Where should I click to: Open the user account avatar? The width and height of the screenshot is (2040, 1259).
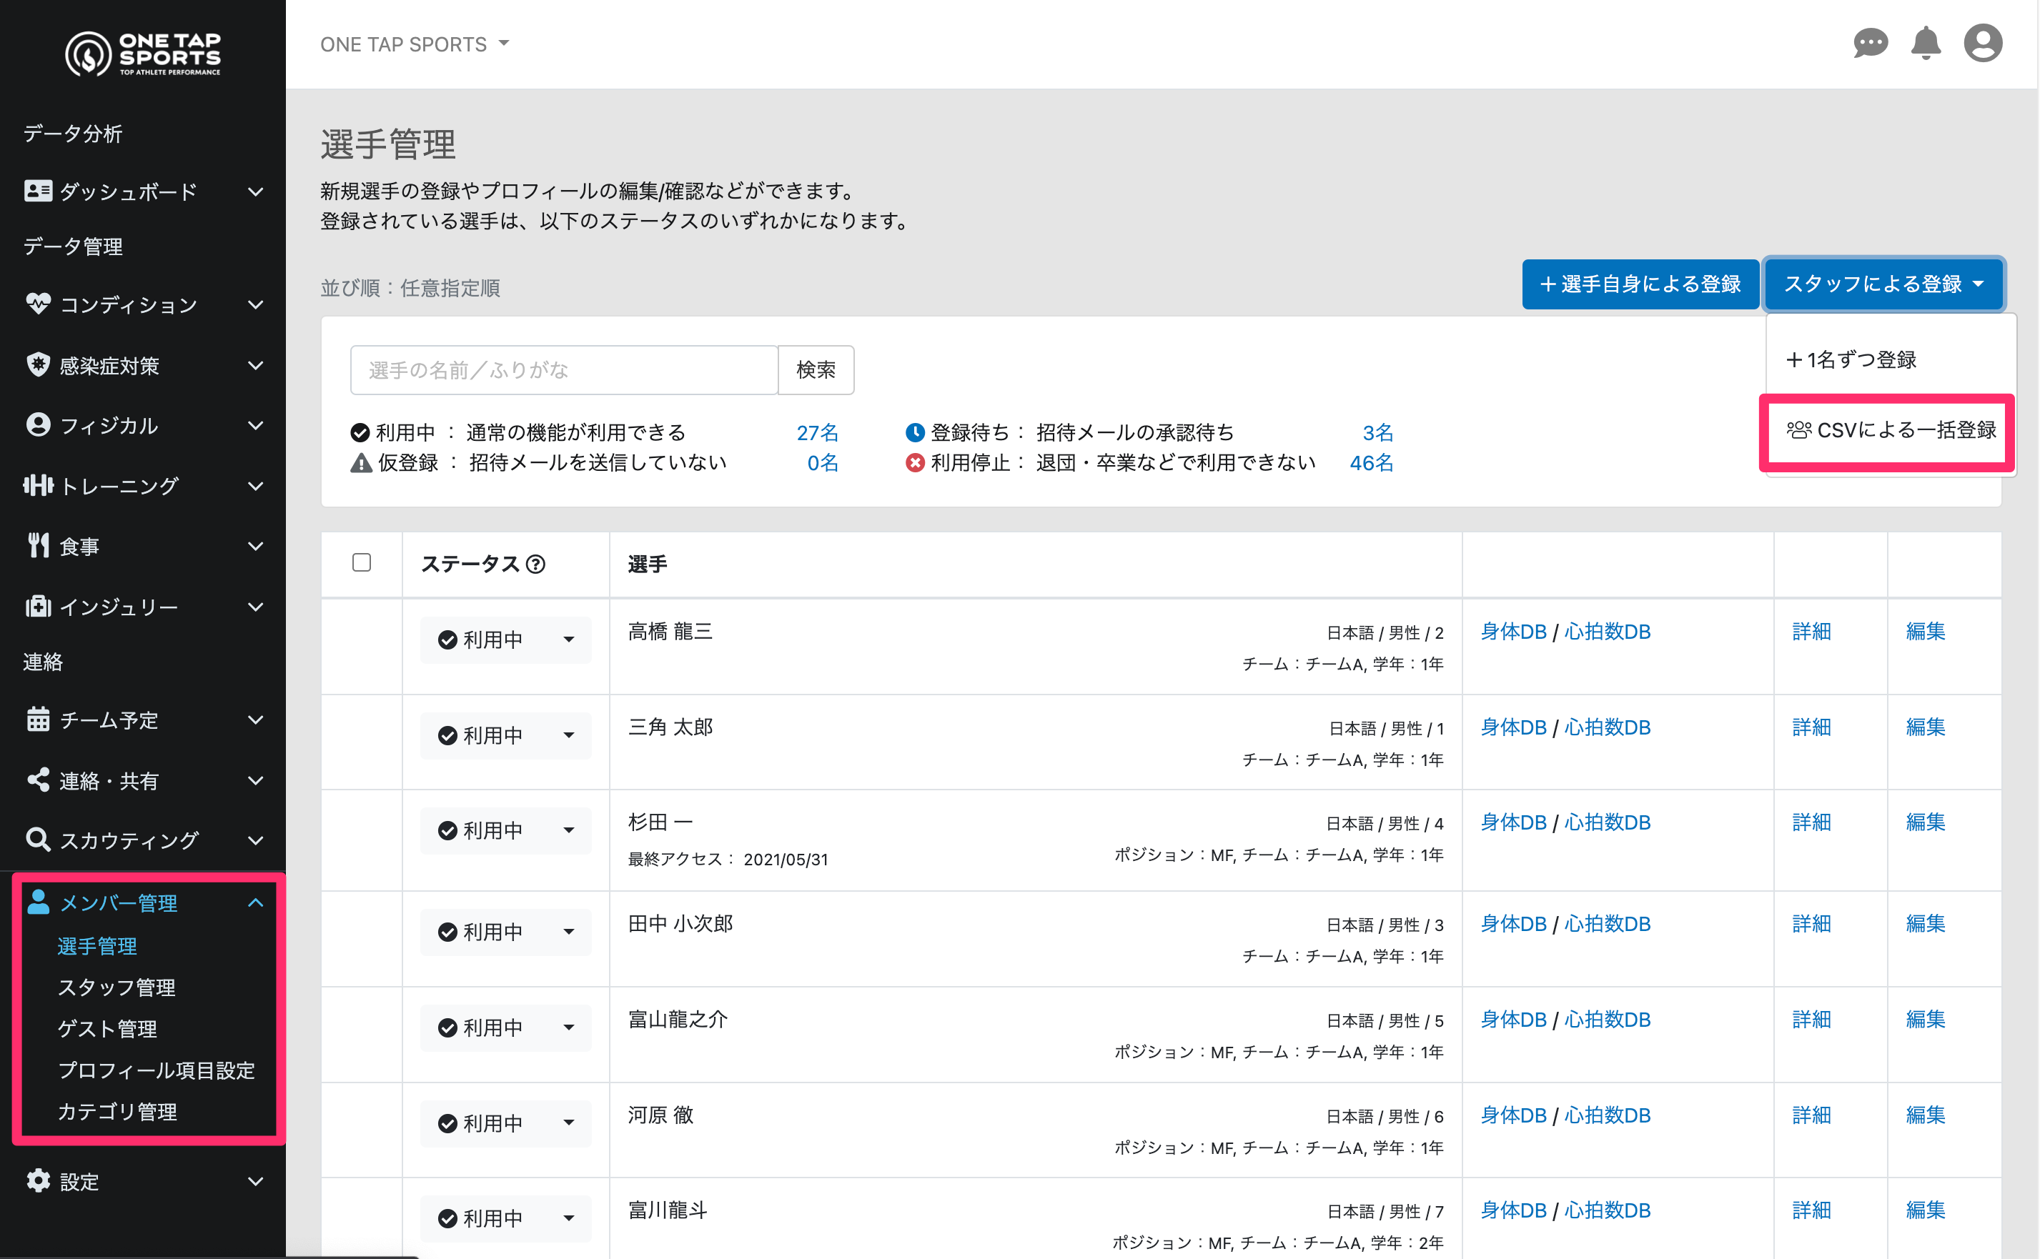coord(1983,44)
